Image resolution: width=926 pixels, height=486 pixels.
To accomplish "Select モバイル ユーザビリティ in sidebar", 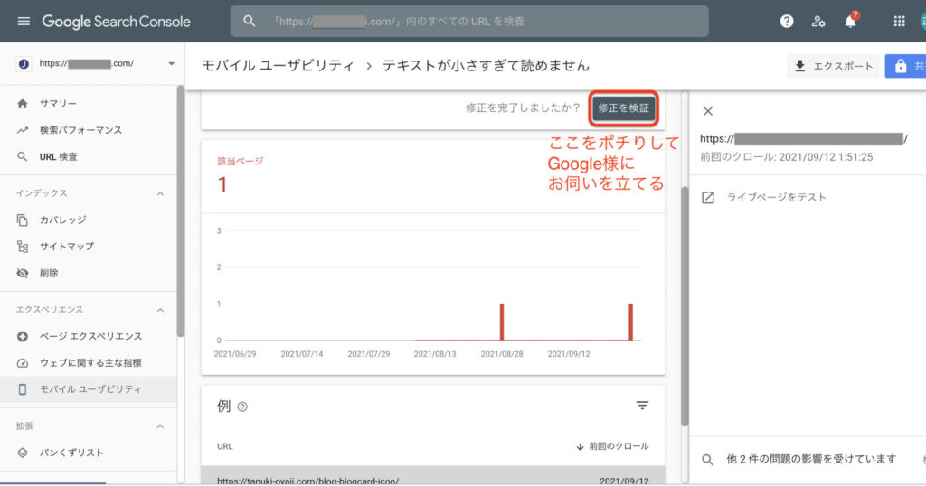I will [x=89, y=389].
